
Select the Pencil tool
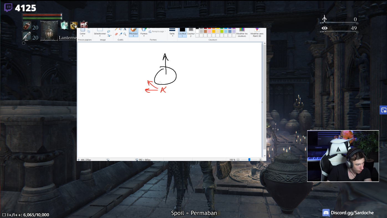[x=116, y=29]
